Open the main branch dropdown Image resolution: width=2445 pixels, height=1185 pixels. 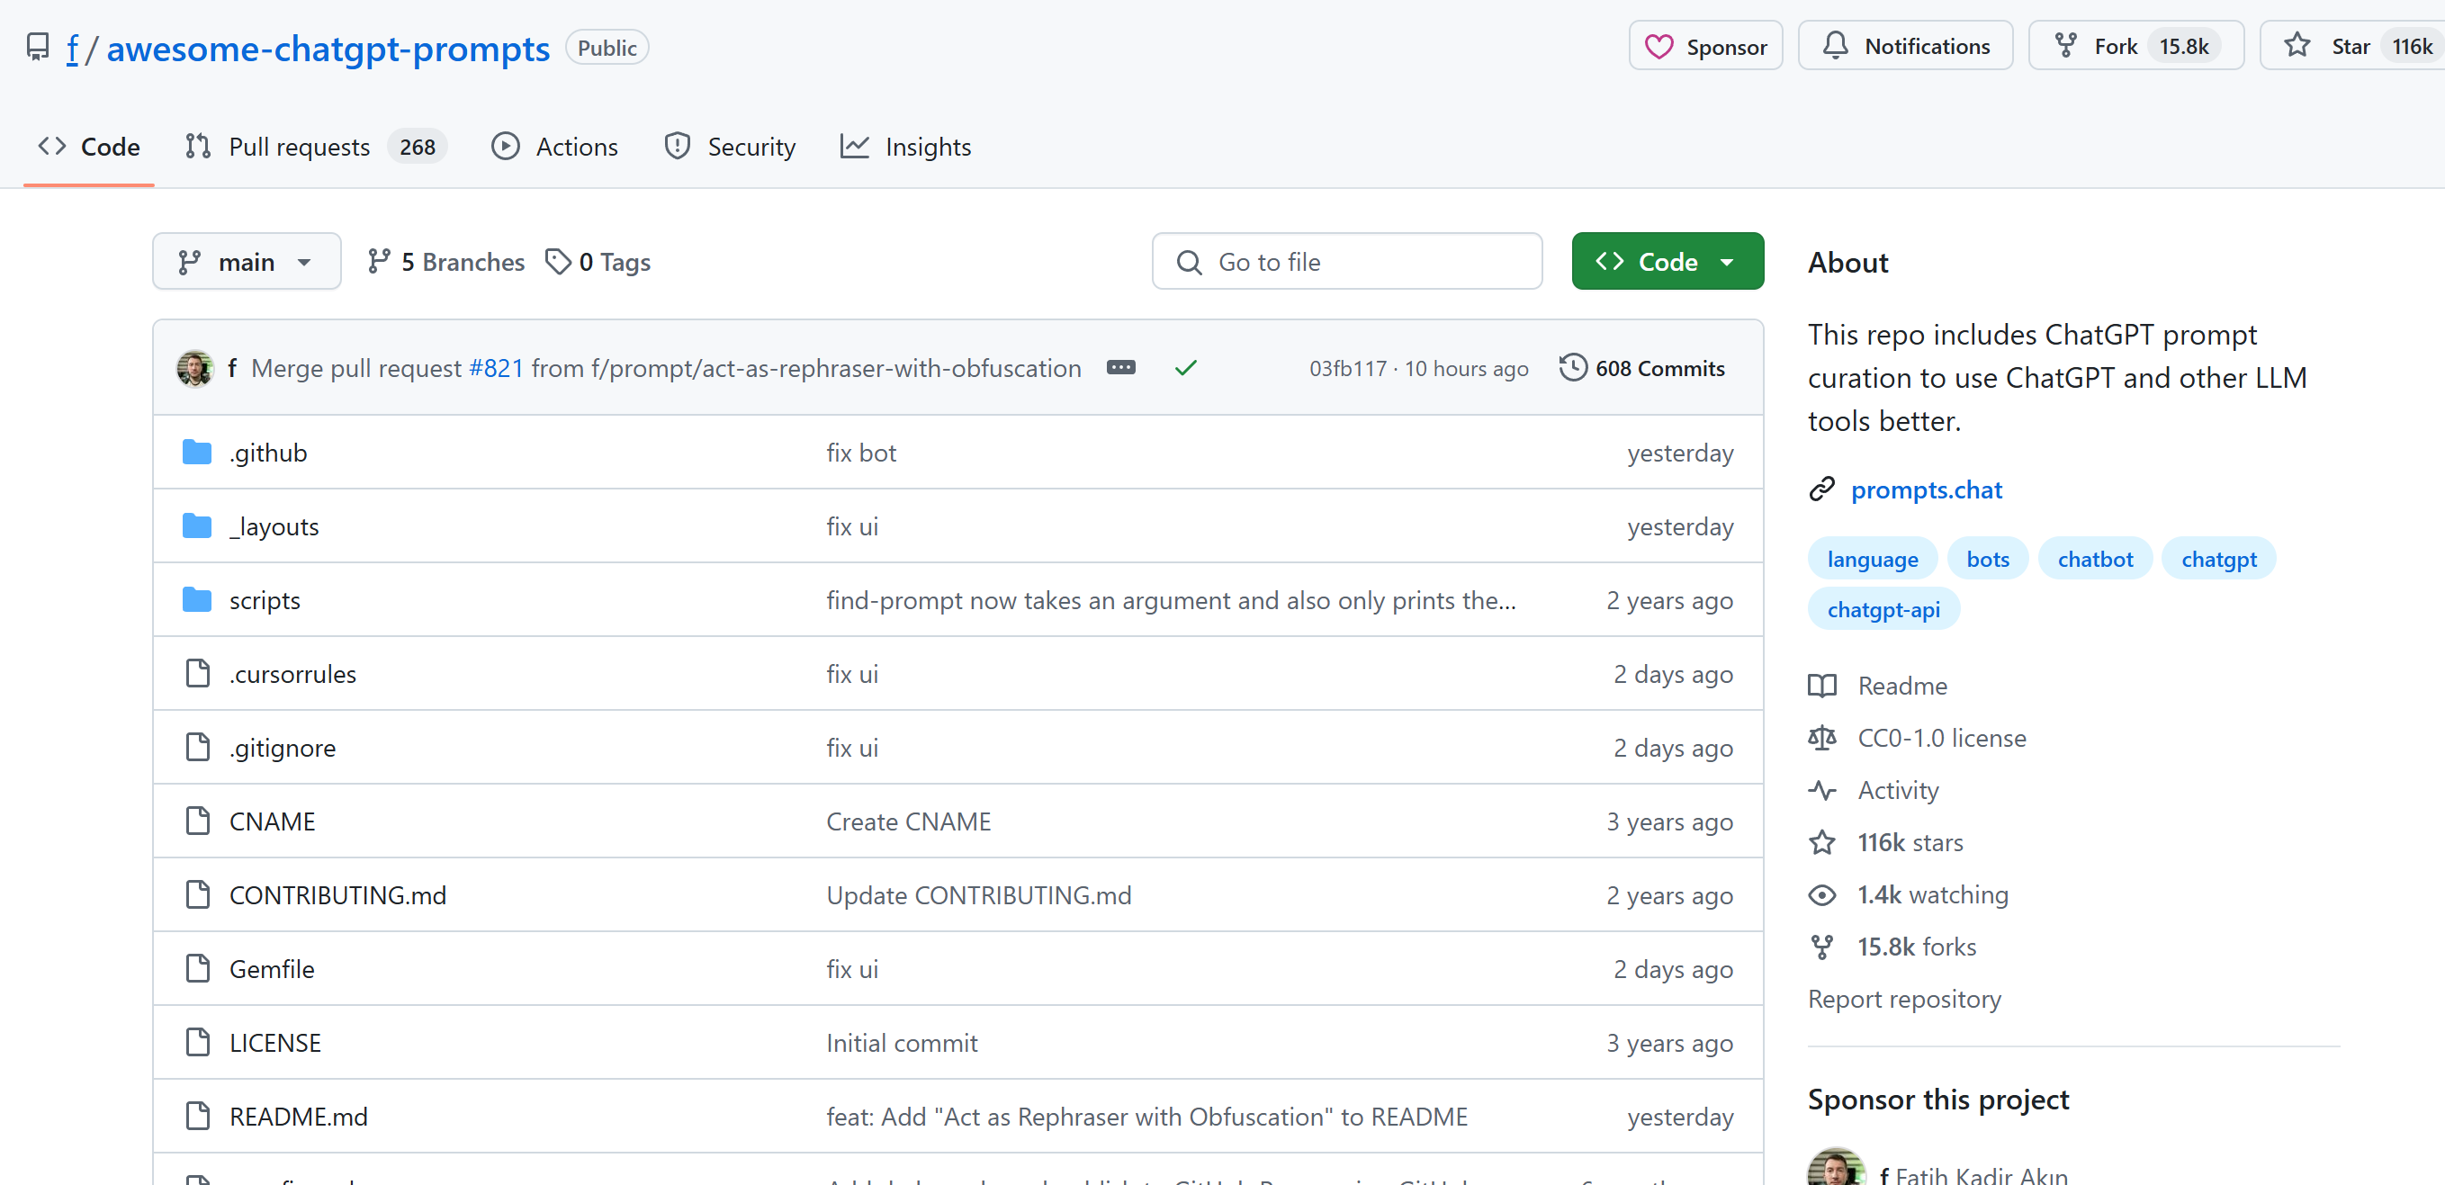[246, 262]
